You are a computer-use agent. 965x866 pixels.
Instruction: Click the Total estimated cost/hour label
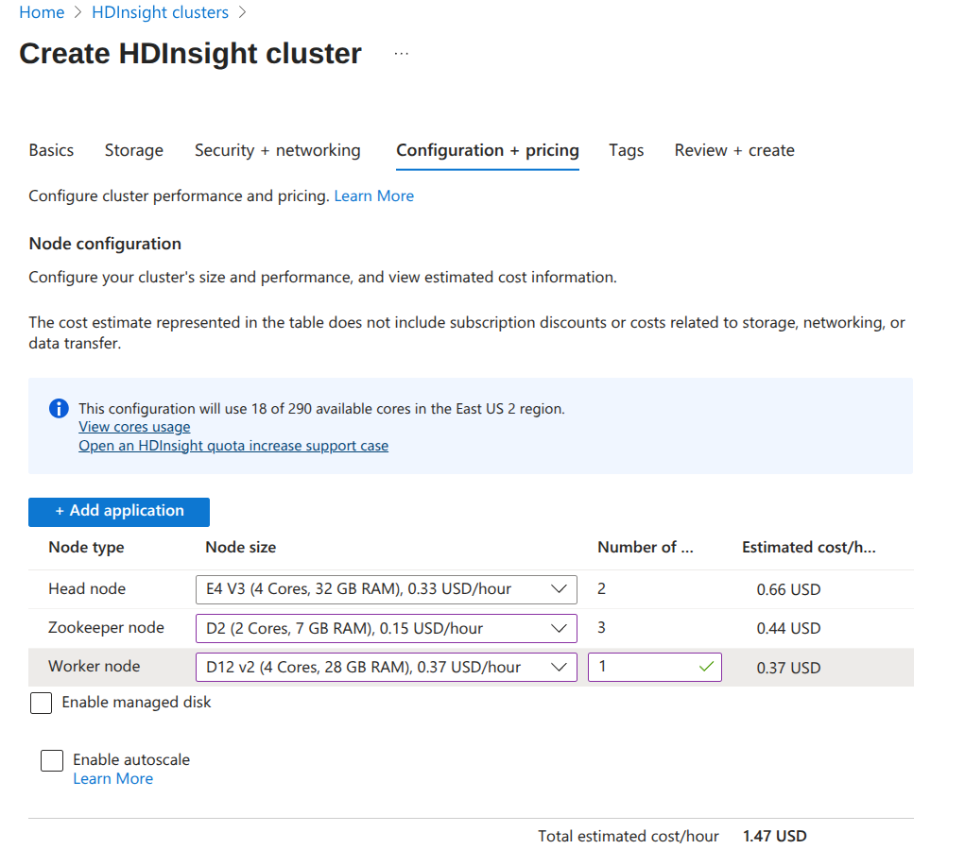pyautogui.click(x=629, y=837)
